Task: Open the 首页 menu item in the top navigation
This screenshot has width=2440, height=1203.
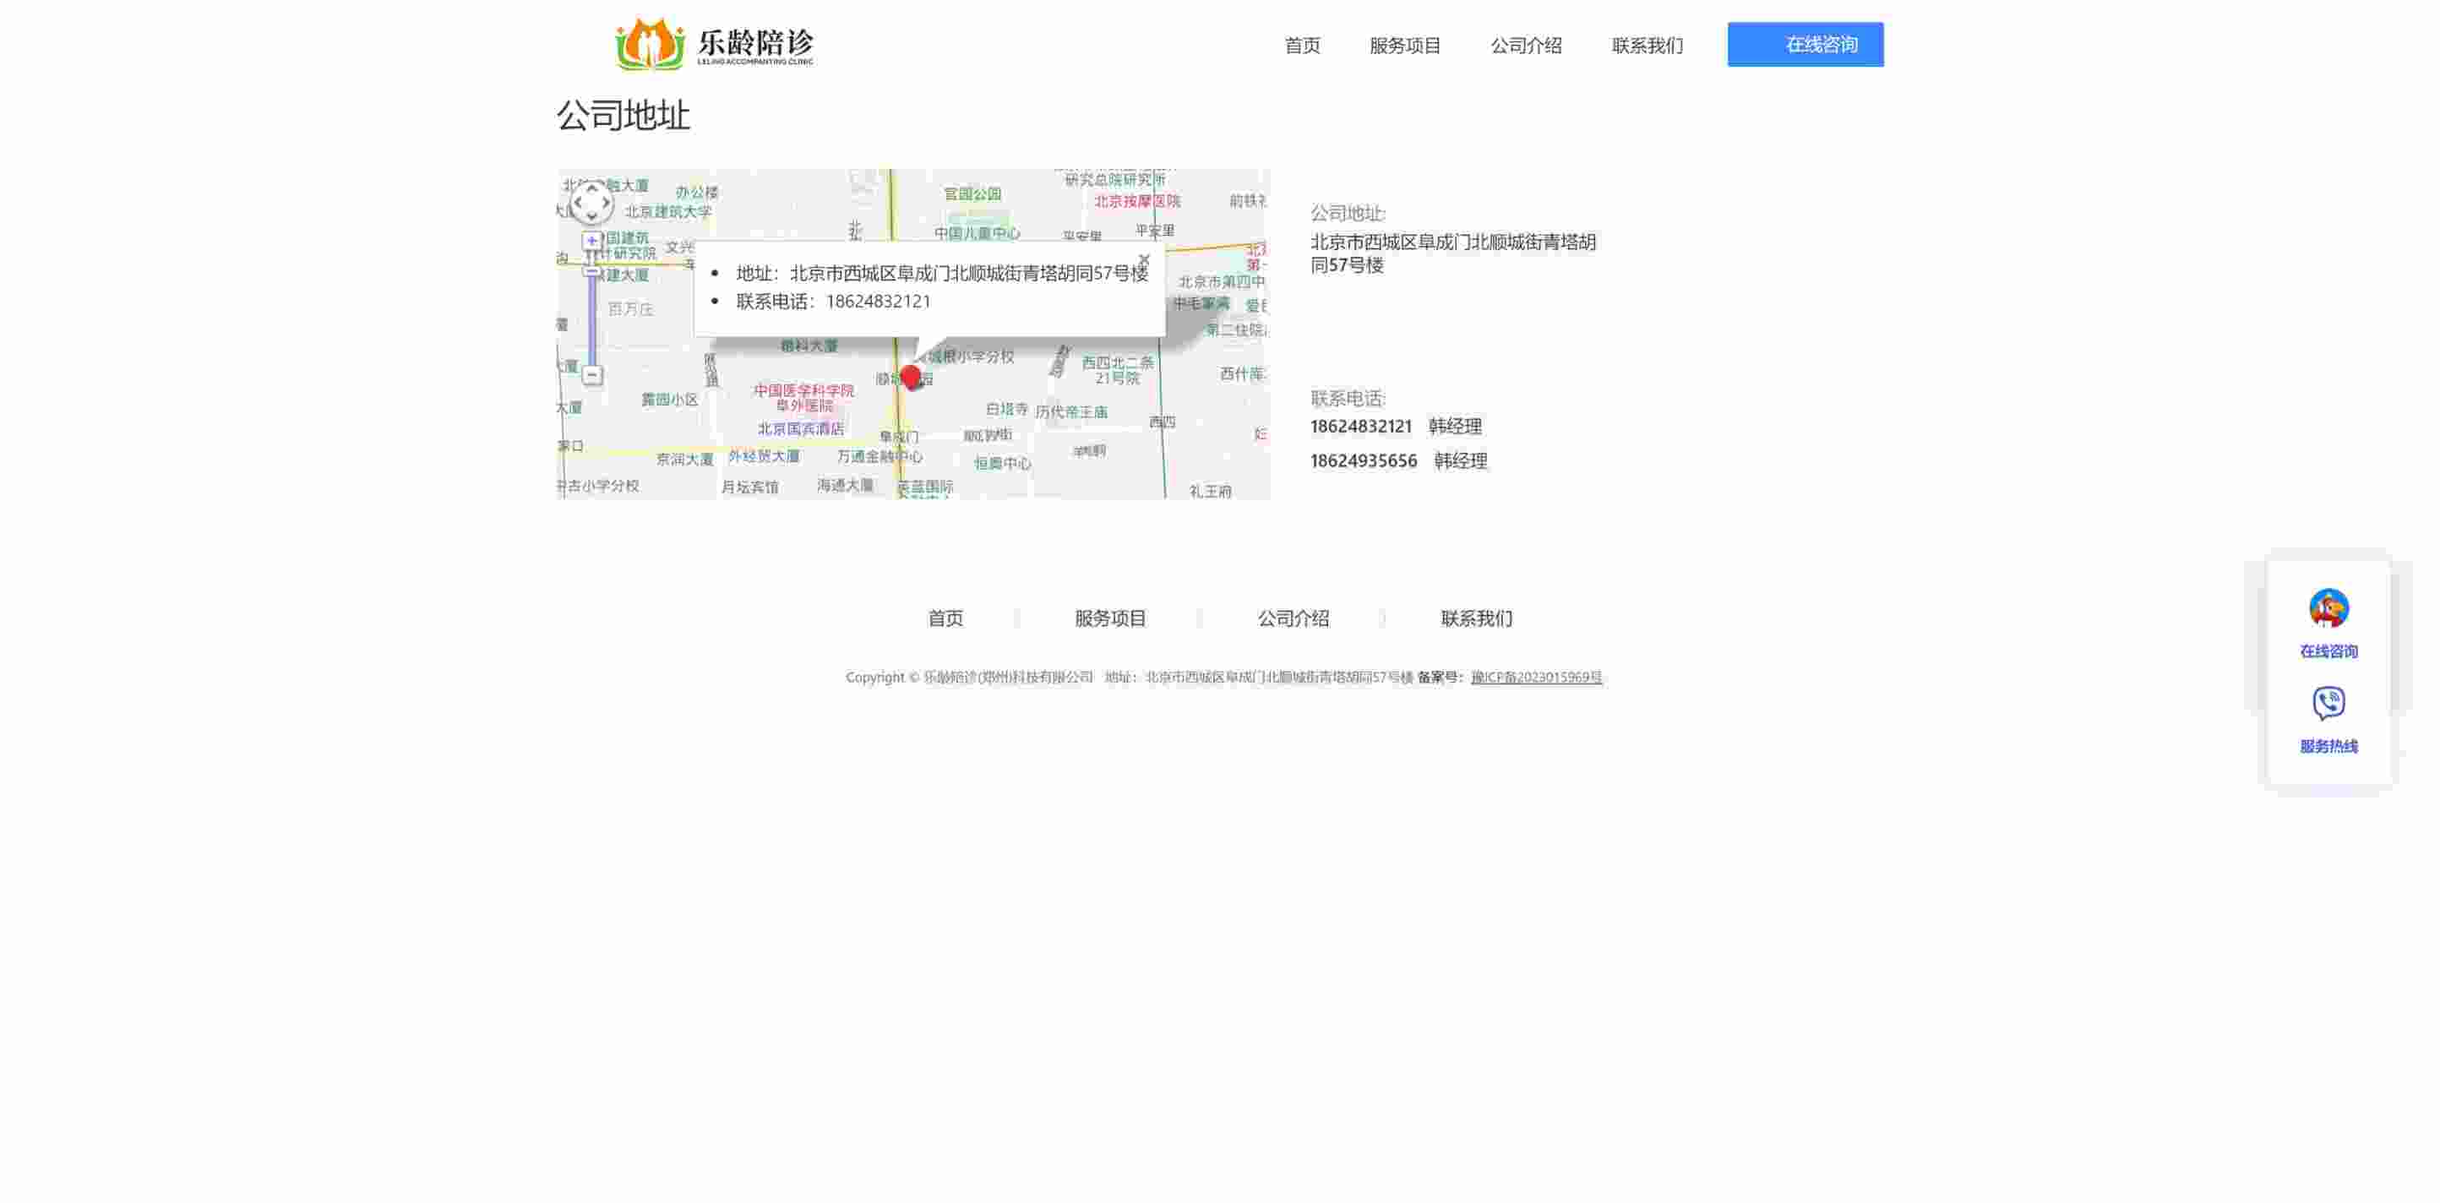Action: 1303,46
